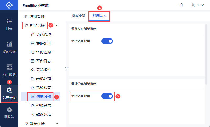Viewport: 210px width, 127px height.
Task: Open the 回收站 recycle icon
Action: coord(9,109)
